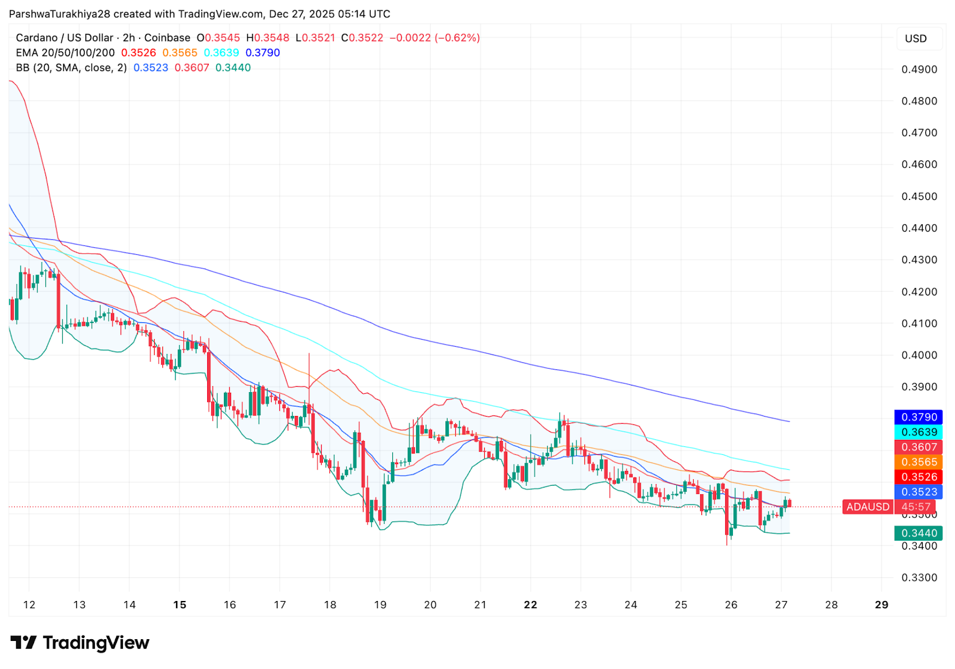Click the red 0.3607 upper band tag
The image size is (955, 669).
point(919,447)
